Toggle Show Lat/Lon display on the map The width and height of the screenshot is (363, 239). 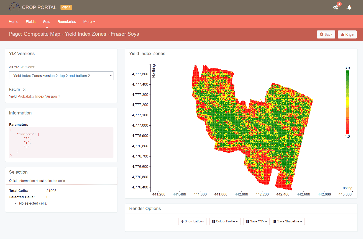(x=192, y=221)
